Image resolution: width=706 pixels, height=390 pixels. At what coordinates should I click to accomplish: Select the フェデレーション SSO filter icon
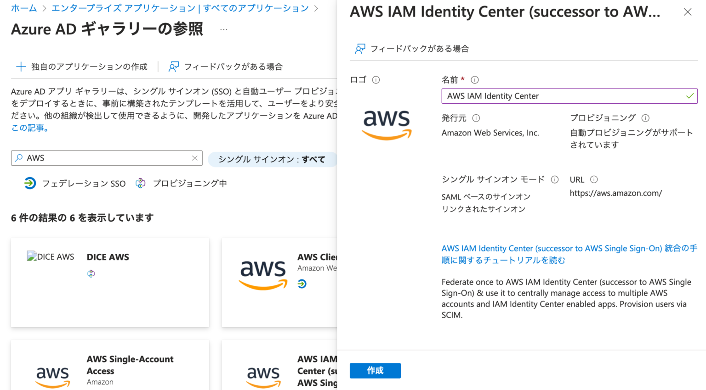30,183
